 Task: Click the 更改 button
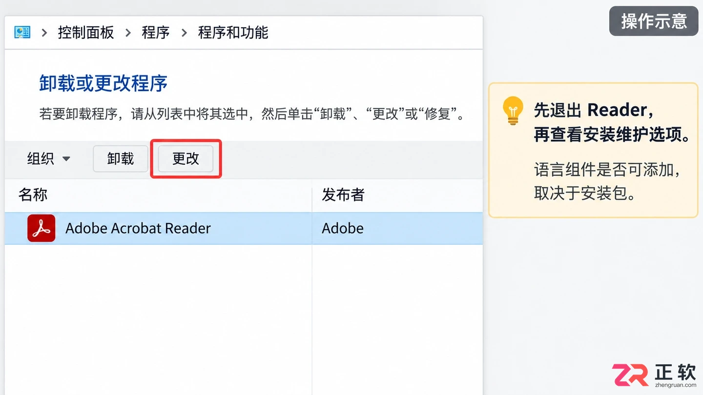click(186, 158)
